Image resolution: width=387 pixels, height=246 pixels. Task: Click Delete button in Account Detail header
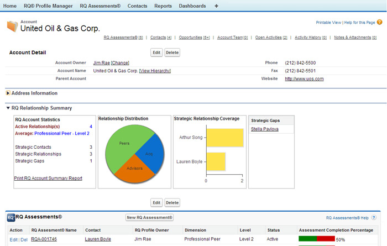coord(172,53)
